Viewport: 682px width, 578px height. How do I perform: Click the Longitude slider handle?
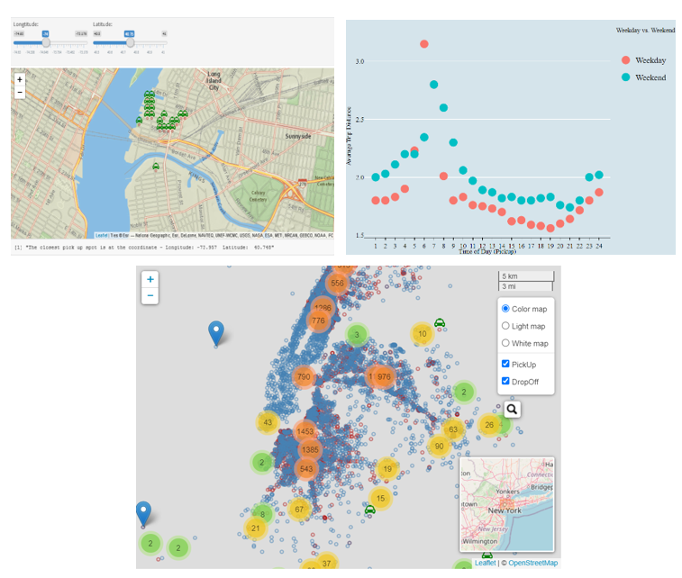pos(46,42)
